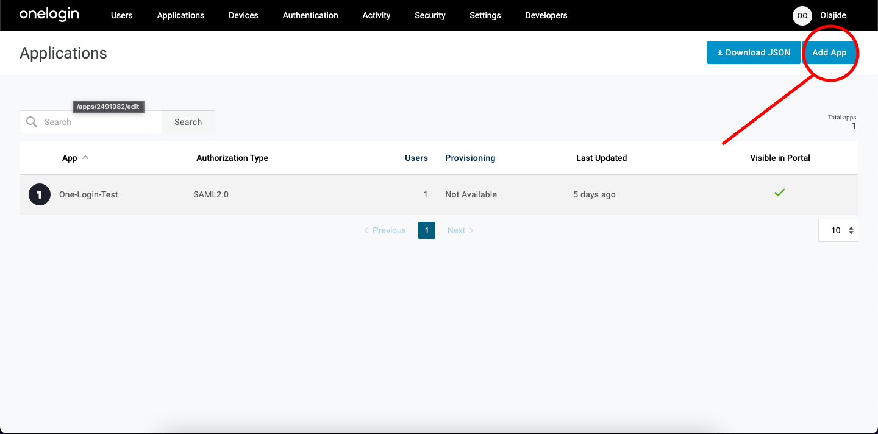Click the OneLogin logo
The height and width of the screenshot is (434, 878).
(x=49, y=14)
